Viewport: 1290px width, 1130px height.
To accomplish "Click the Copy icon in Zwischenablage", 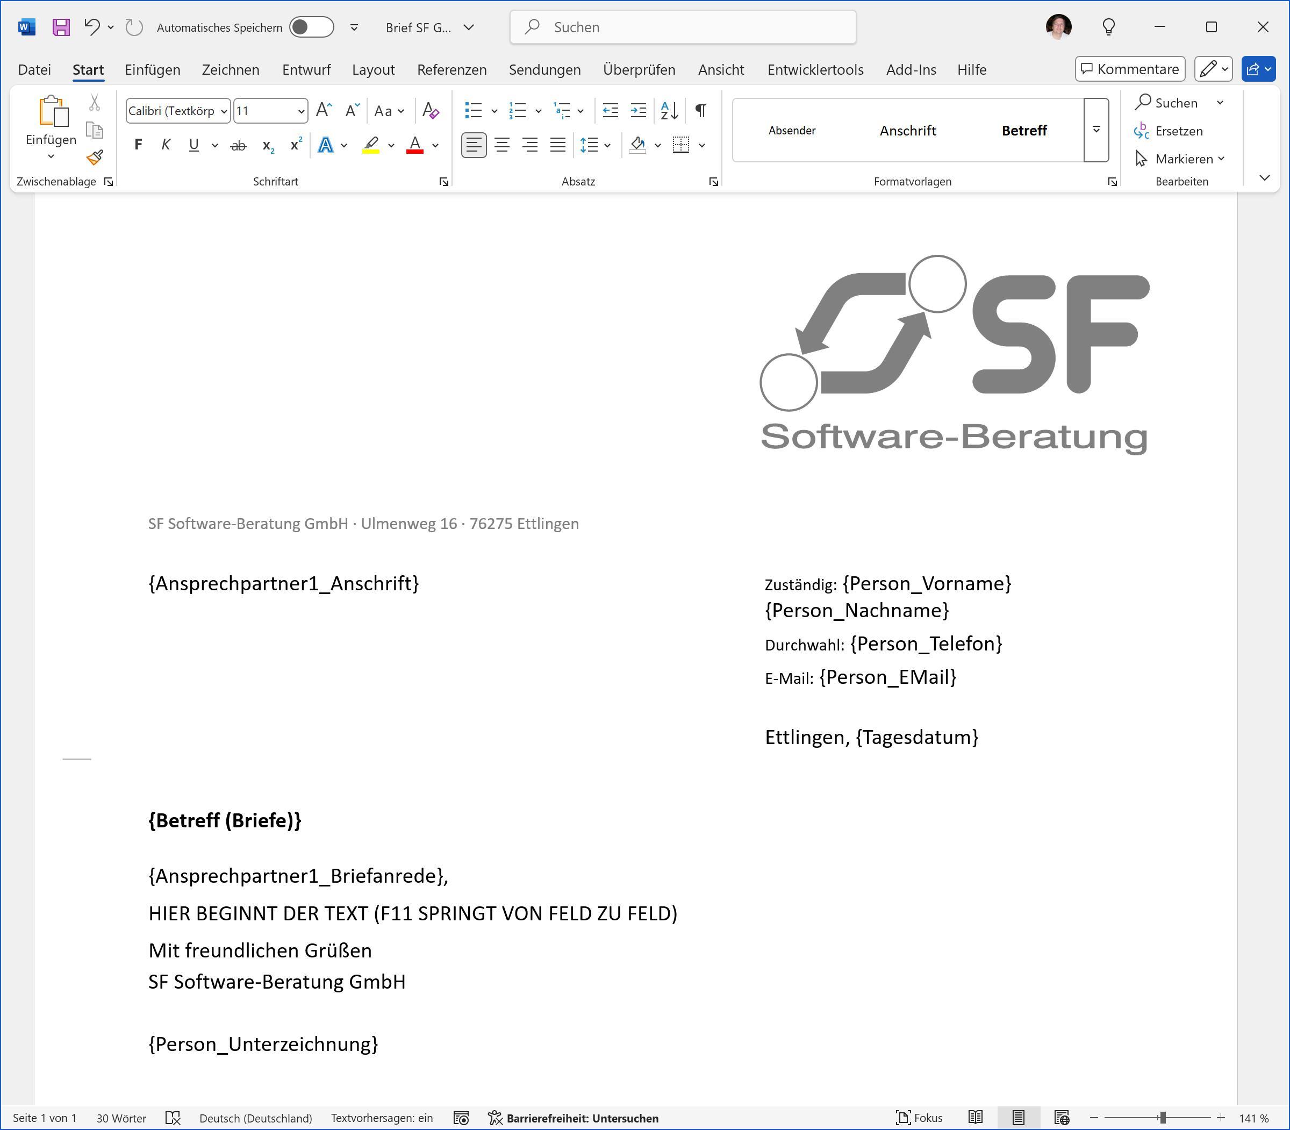I will click(95, 131).
